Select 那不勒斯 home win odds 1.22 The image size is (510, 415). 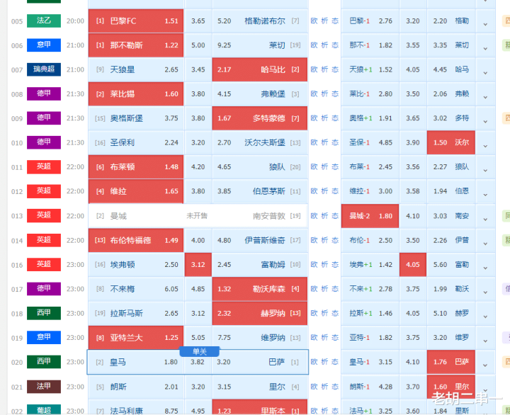[x=136, y=45]
